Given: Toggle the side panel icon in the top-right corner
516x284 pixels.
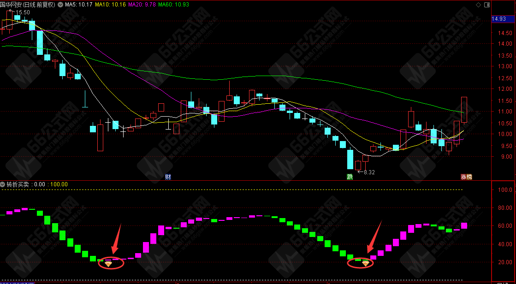Looking at the screenshot, I should coord(487,5).
